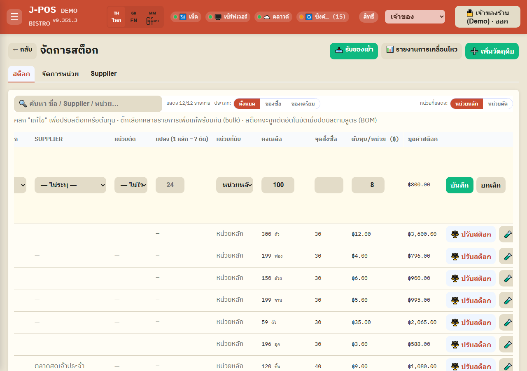
Task: Click the คลาวด์ cloud status pill
Action: coord(273,17)
